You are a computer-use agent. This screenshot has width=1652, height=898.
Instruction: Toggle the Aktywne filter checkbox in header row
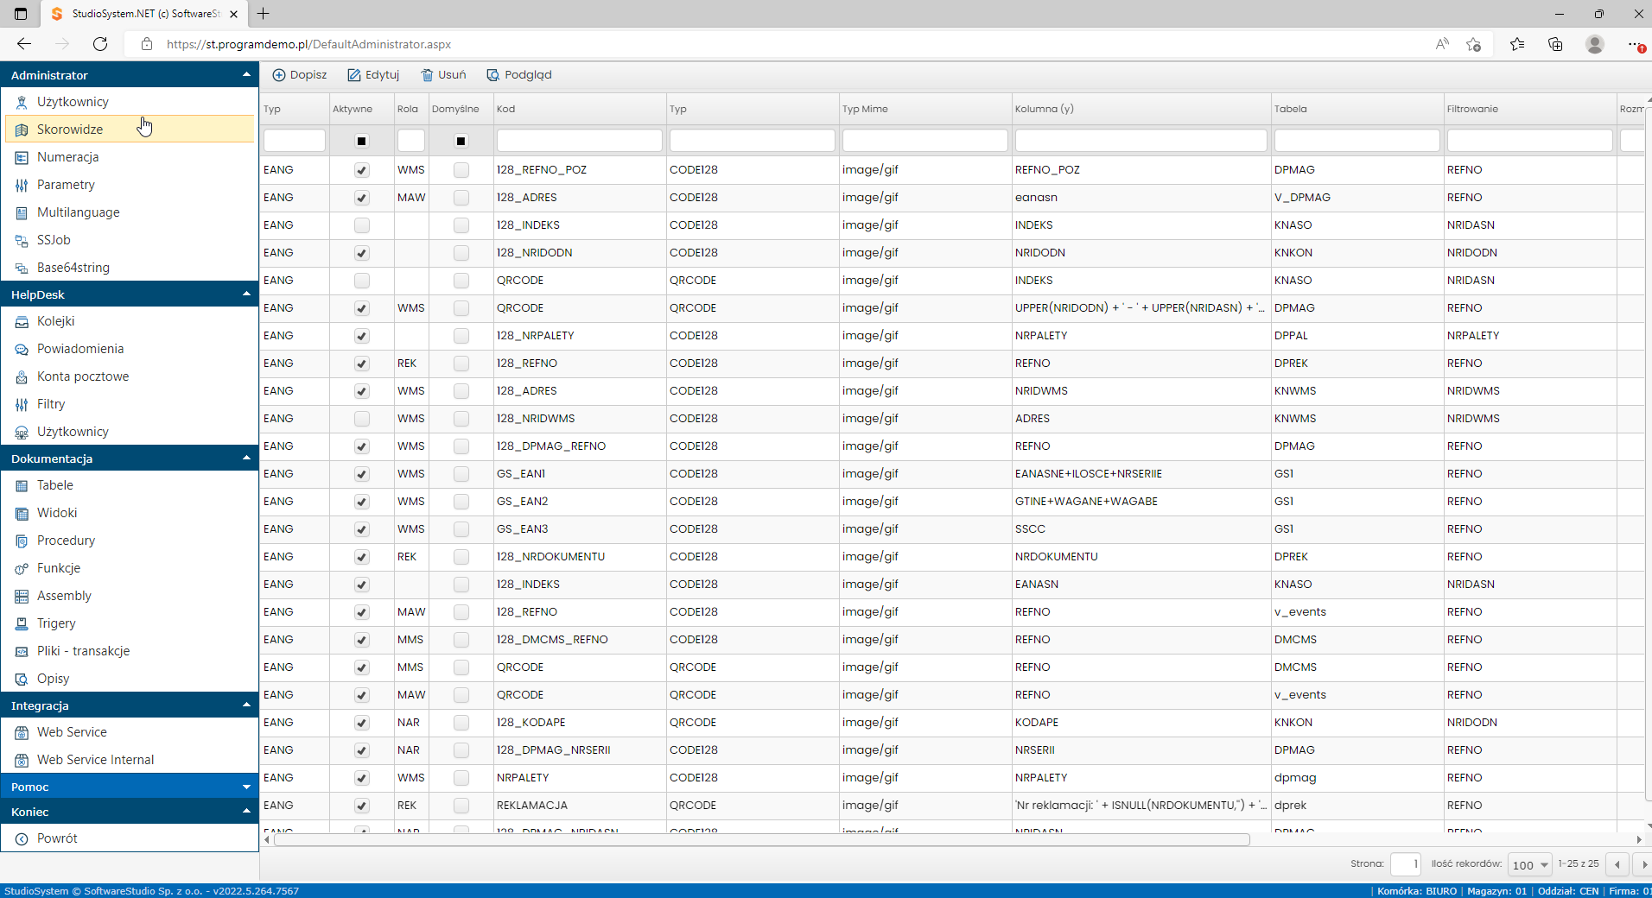tap(362, 141)
